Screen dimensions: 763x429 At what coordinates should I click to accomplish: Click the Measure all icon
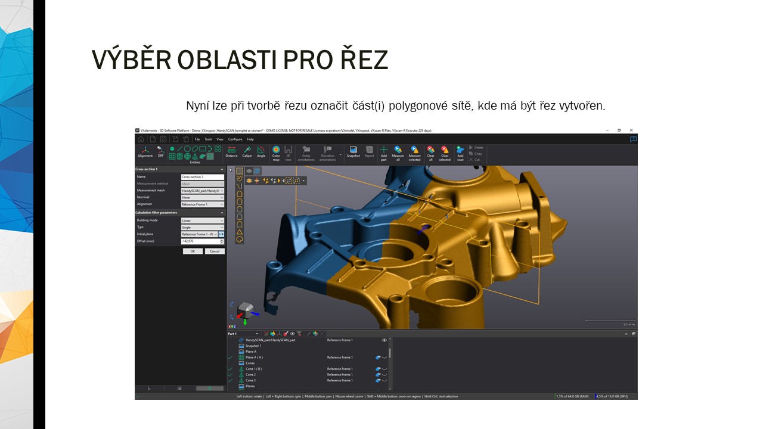point(398,153)
